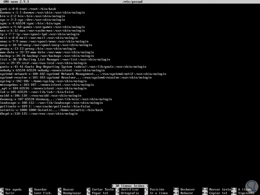Viewport: 260px width, 195px height.
Task: Click the lxd:x:105:65534 line
Action: click(37, 92)
